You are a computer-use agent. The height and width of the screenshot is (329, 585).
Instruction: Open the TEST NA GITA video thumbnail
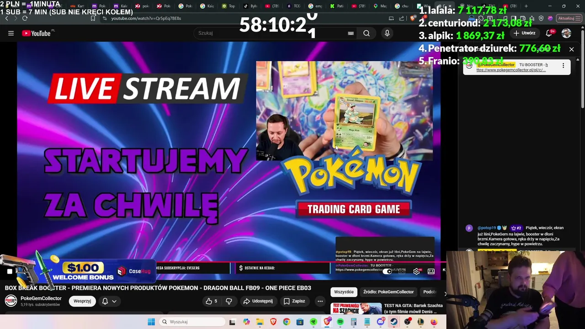356,308
